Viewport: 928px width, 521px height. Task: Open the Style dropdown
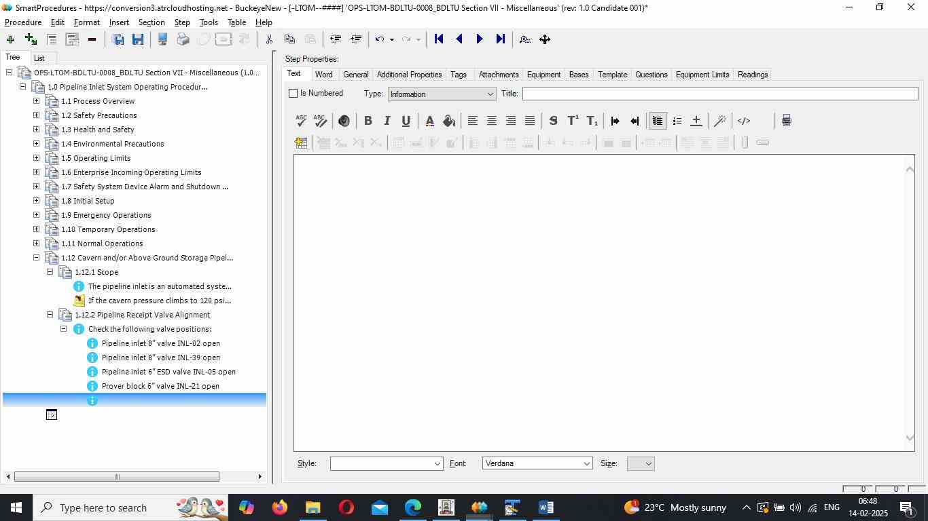point(387,463)
